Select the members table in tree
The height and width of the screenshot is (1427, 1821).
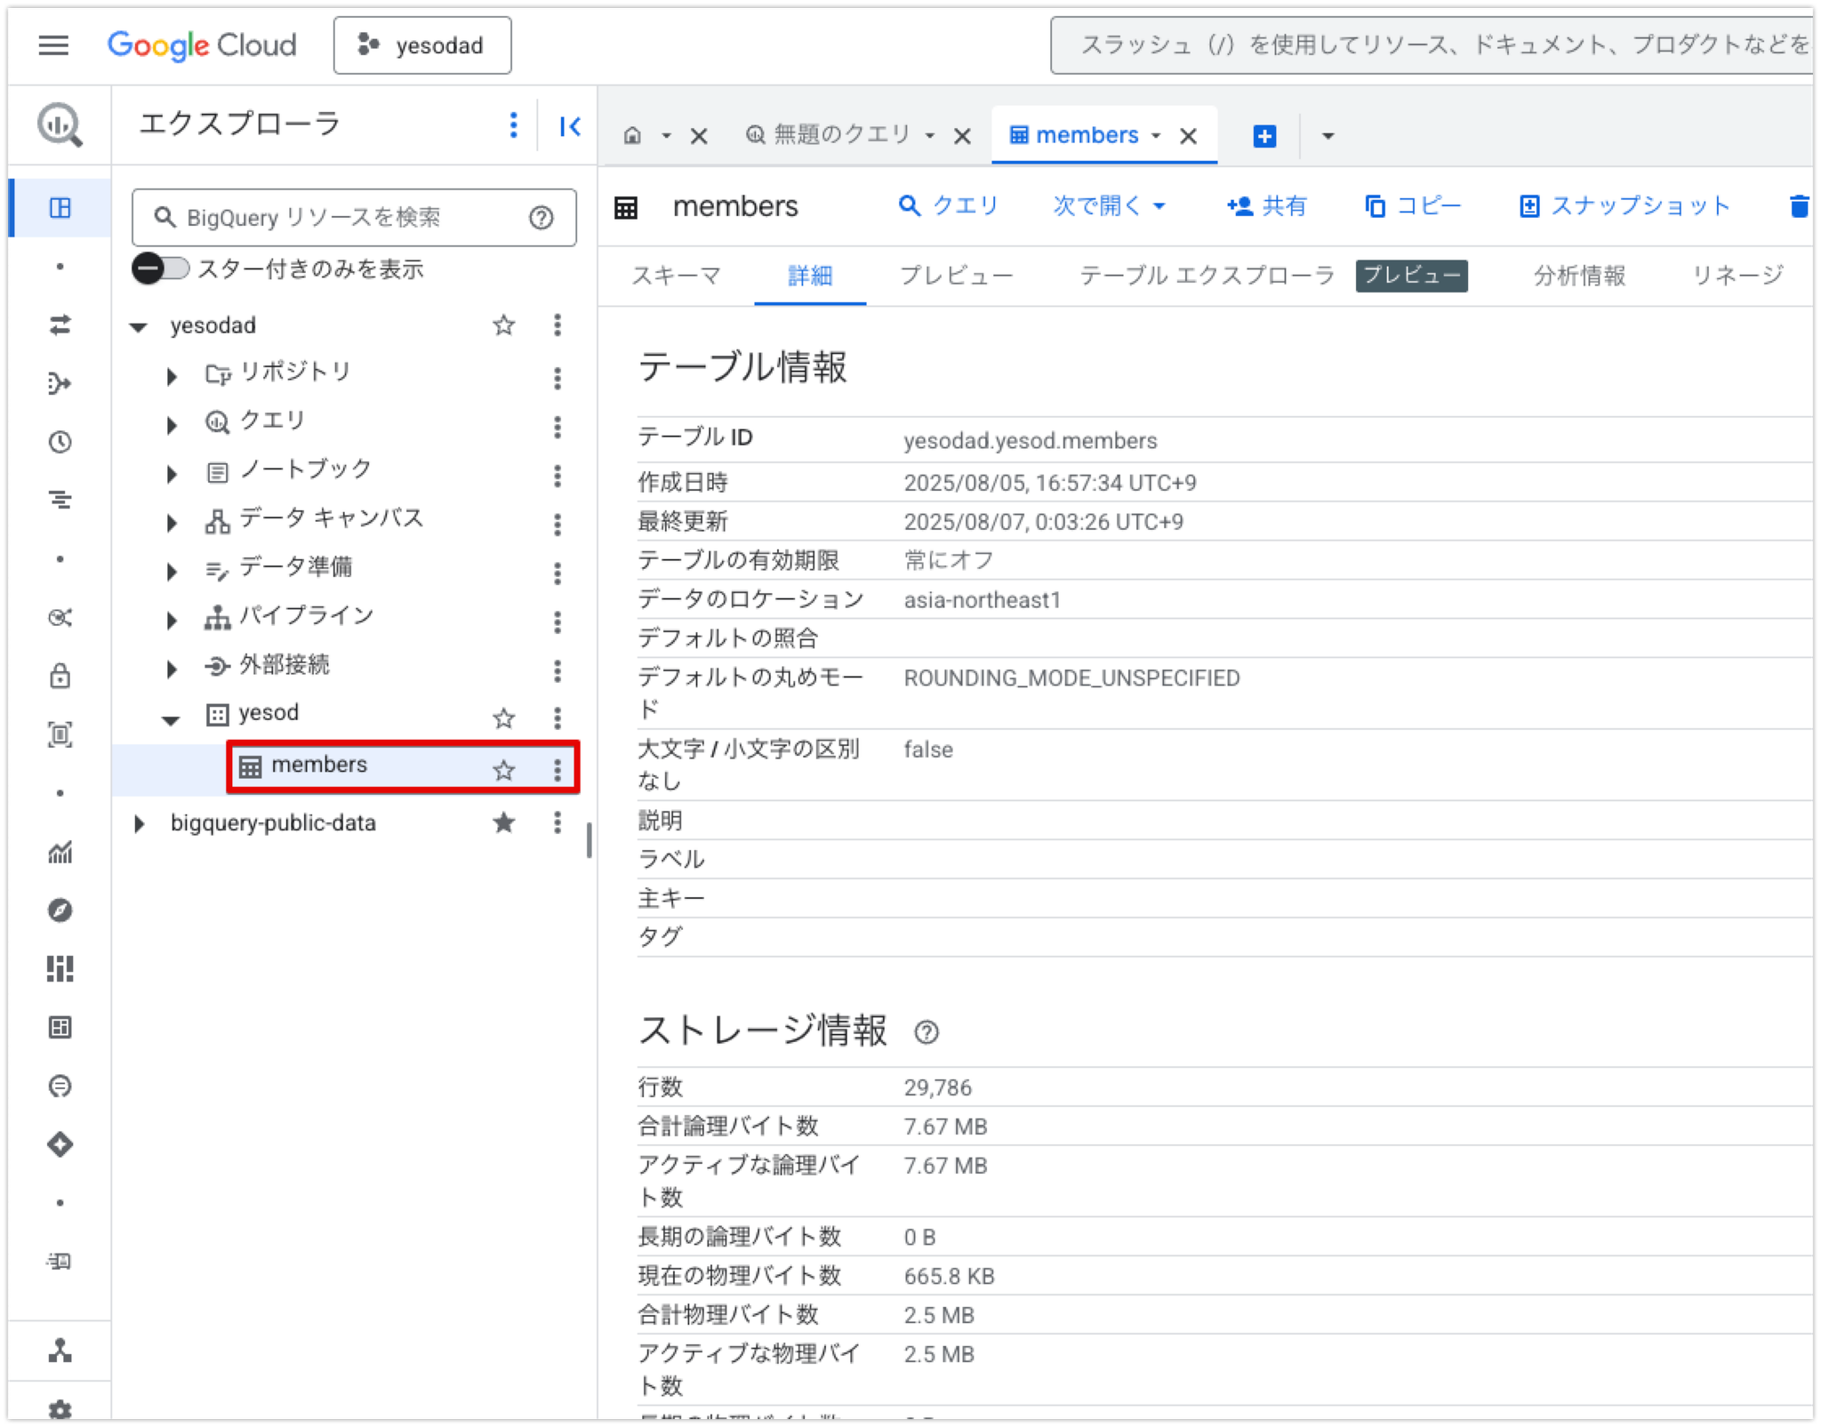pyautogui.click(x=319, y=765)
